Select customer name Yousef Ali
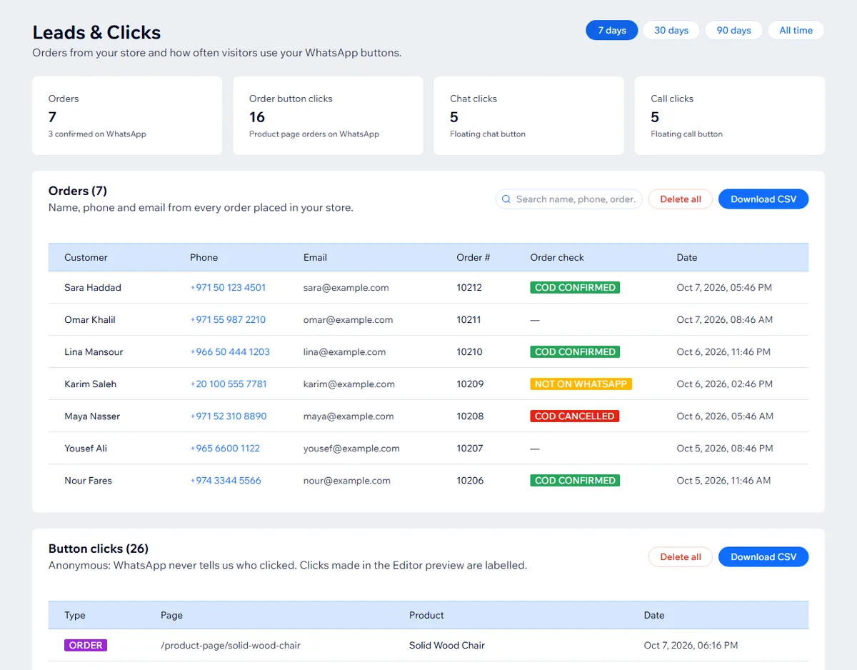Viewport: 857px width, 670px height. click(x=86, y=449)
